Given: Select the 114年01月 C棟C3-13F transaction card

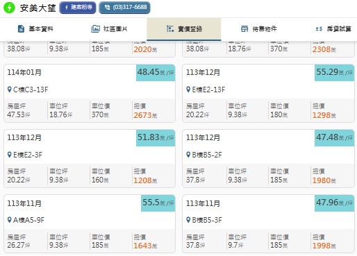Looking at the screenshot, I should (90, 94).
